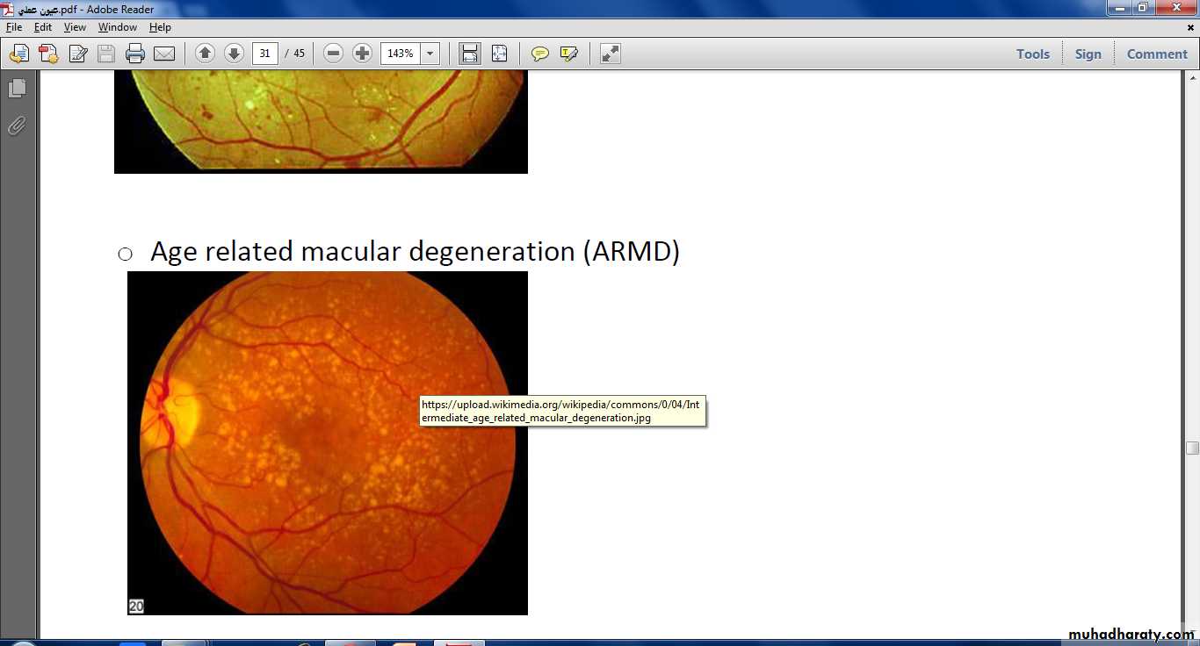Screen dimensions: 1200x646
Task: Select the Highlight text tool
Action: tap(569, 54)
